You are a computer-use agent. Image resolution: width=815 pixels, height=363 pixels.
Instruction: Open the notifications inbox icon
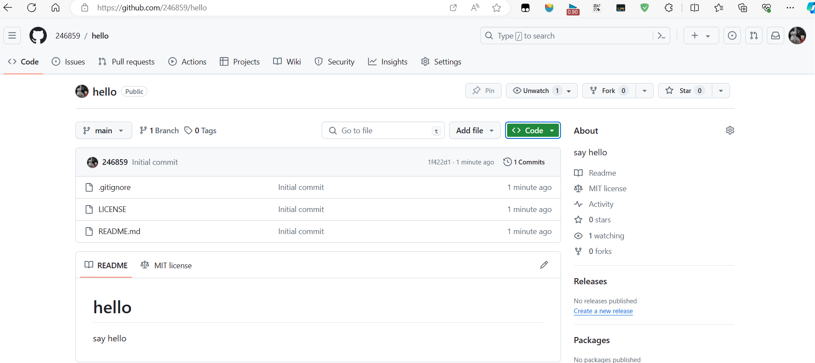coord(776,35)
